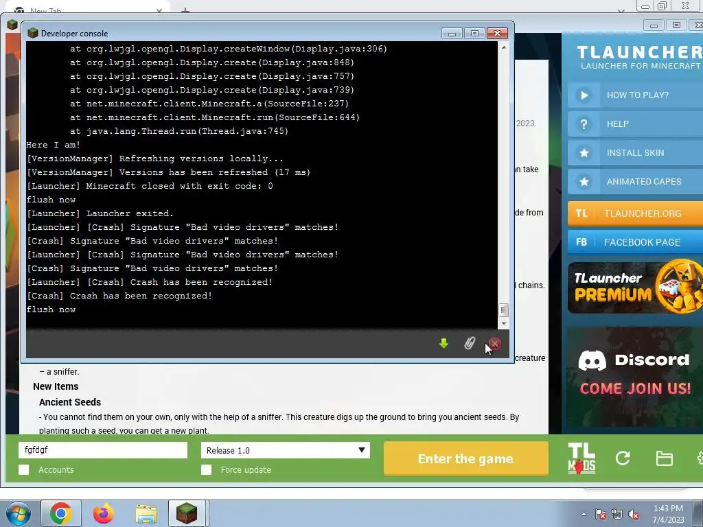Open Windows Start menu orb

(18, 513)
